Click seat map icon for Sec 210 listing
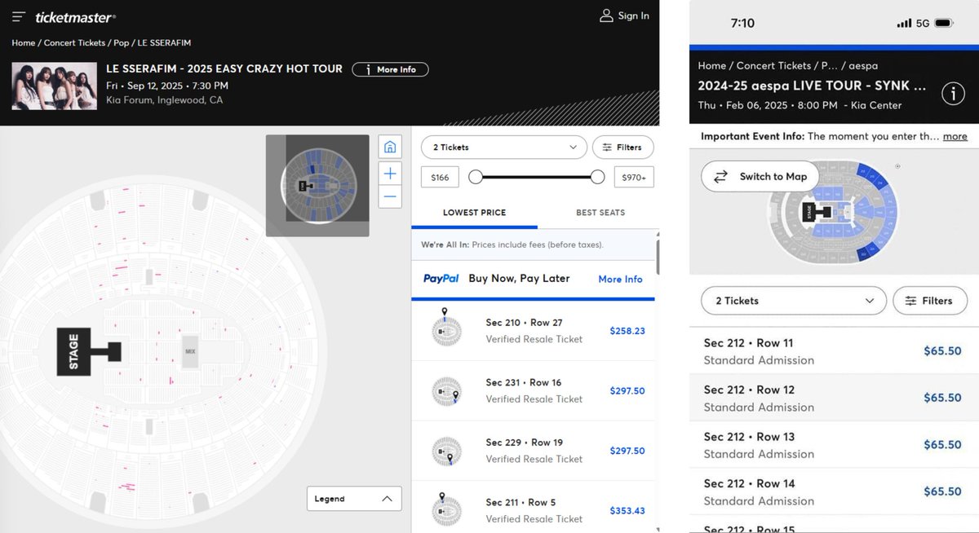979x533 pixels. [446, 328]
